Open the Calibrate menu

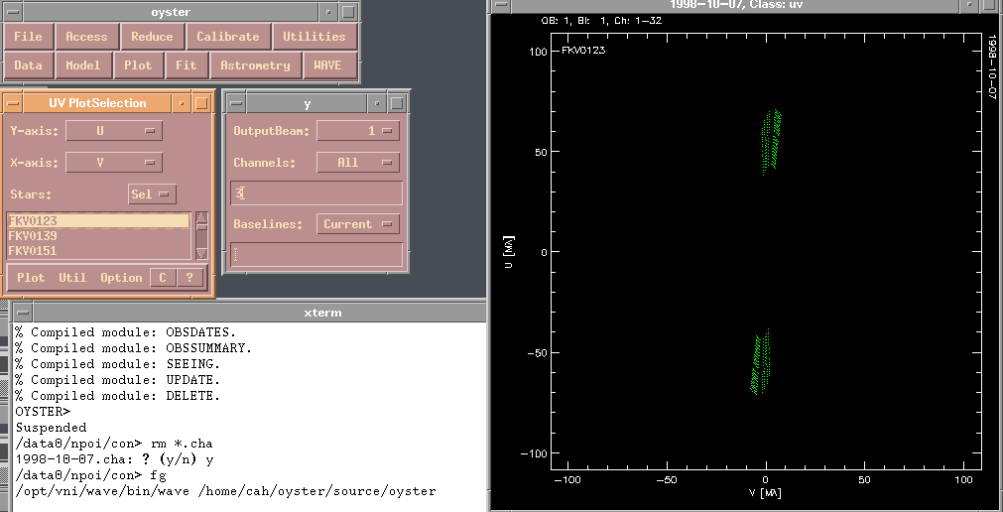click(x=227, y=37)
